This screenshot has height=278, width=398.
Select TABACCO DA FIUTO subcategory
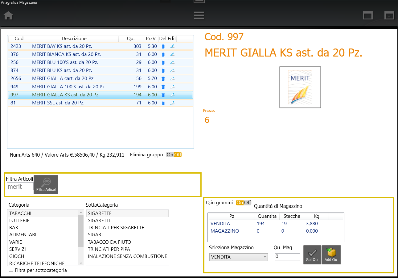click(127, 242)
